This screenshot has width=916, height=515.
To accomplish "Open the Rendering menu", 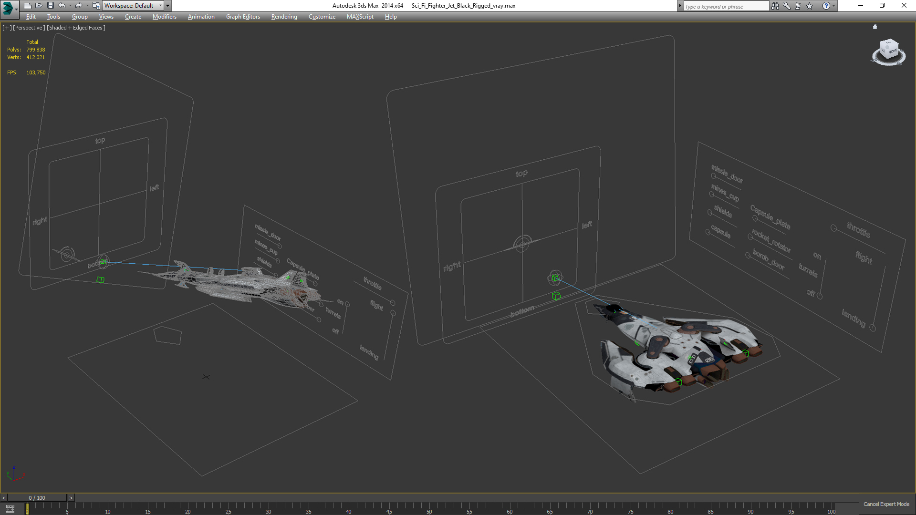I will point(284,17).
